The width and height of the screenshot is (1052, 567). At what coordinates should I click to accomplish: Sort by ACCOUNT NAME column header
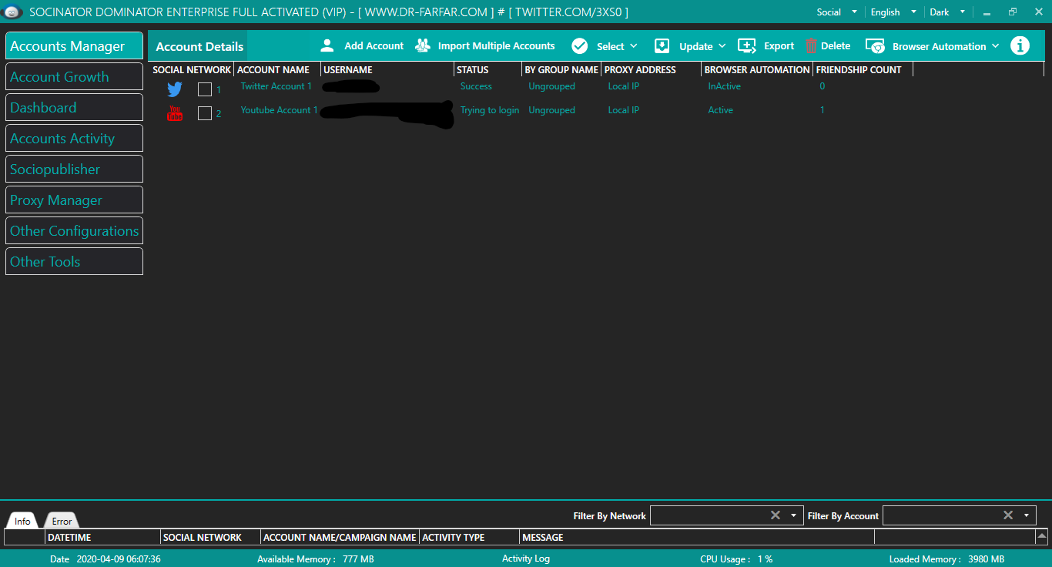click(277, 69)
